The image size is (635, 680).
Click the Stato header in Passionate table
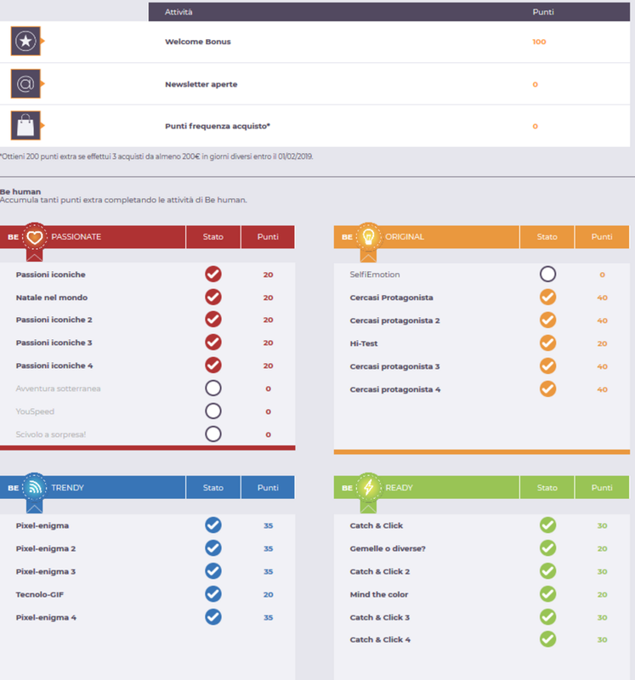[213, 237]
